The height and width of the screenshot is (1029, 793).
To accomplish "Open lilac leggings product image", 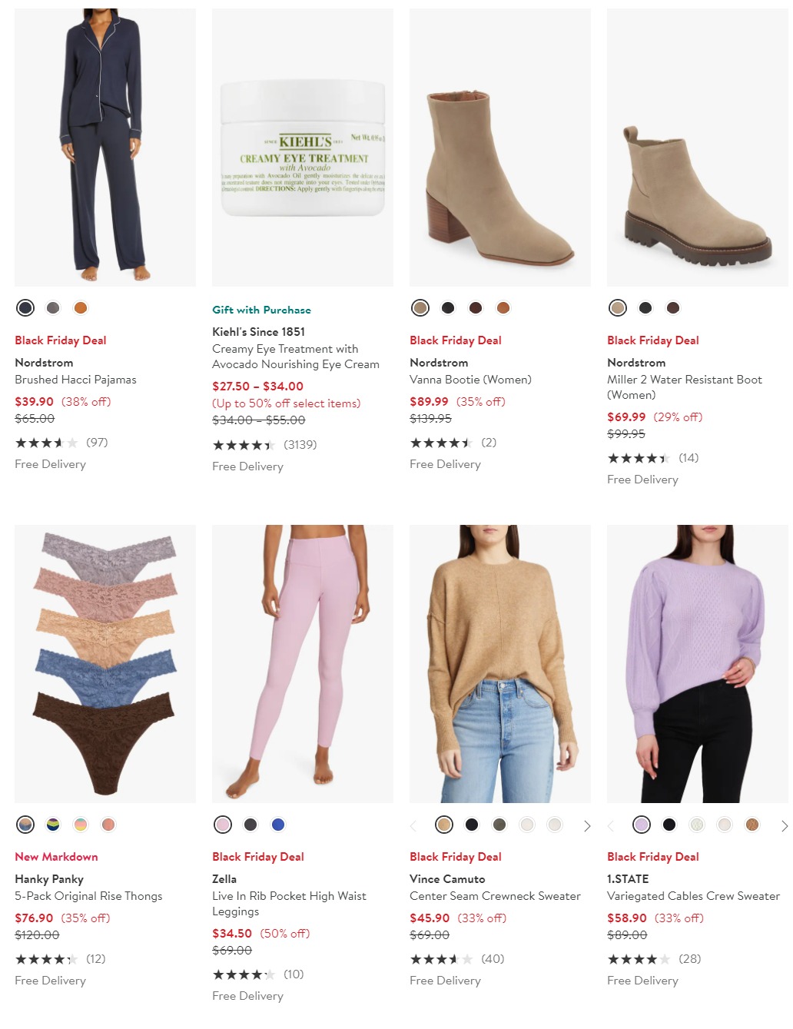I will 303,664.
